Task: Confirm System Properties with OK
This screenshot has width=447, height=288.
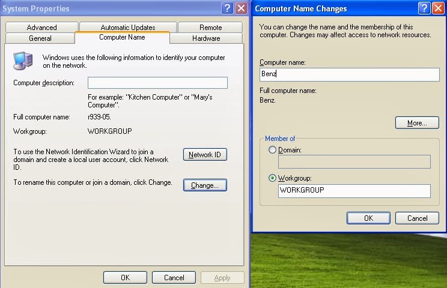Action: pos(125,277)
